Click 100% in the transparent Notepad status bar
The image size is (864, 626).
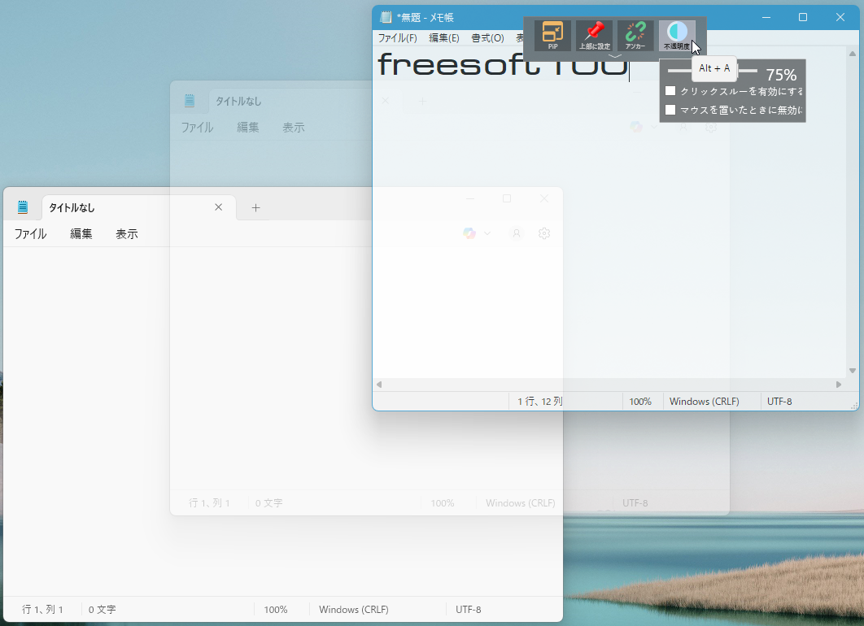(x=443, y=502)
